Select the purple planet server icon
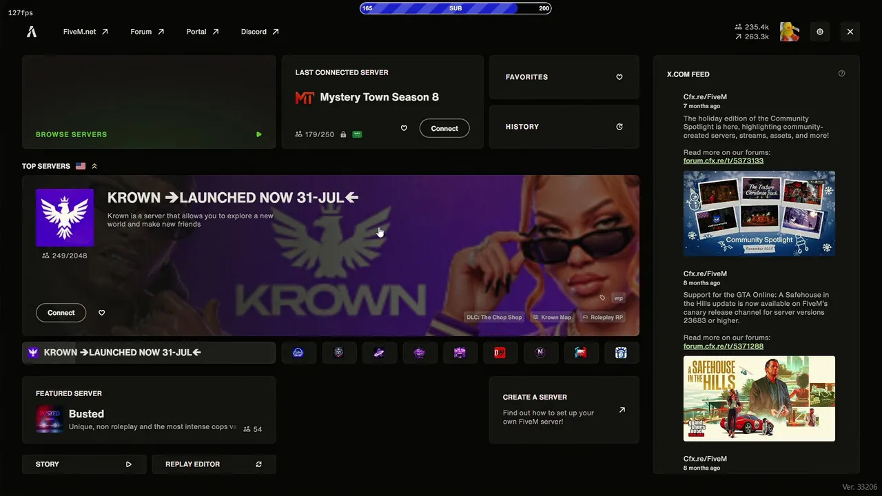This screenshot has height=496, width=882. (x=379, y=353)
